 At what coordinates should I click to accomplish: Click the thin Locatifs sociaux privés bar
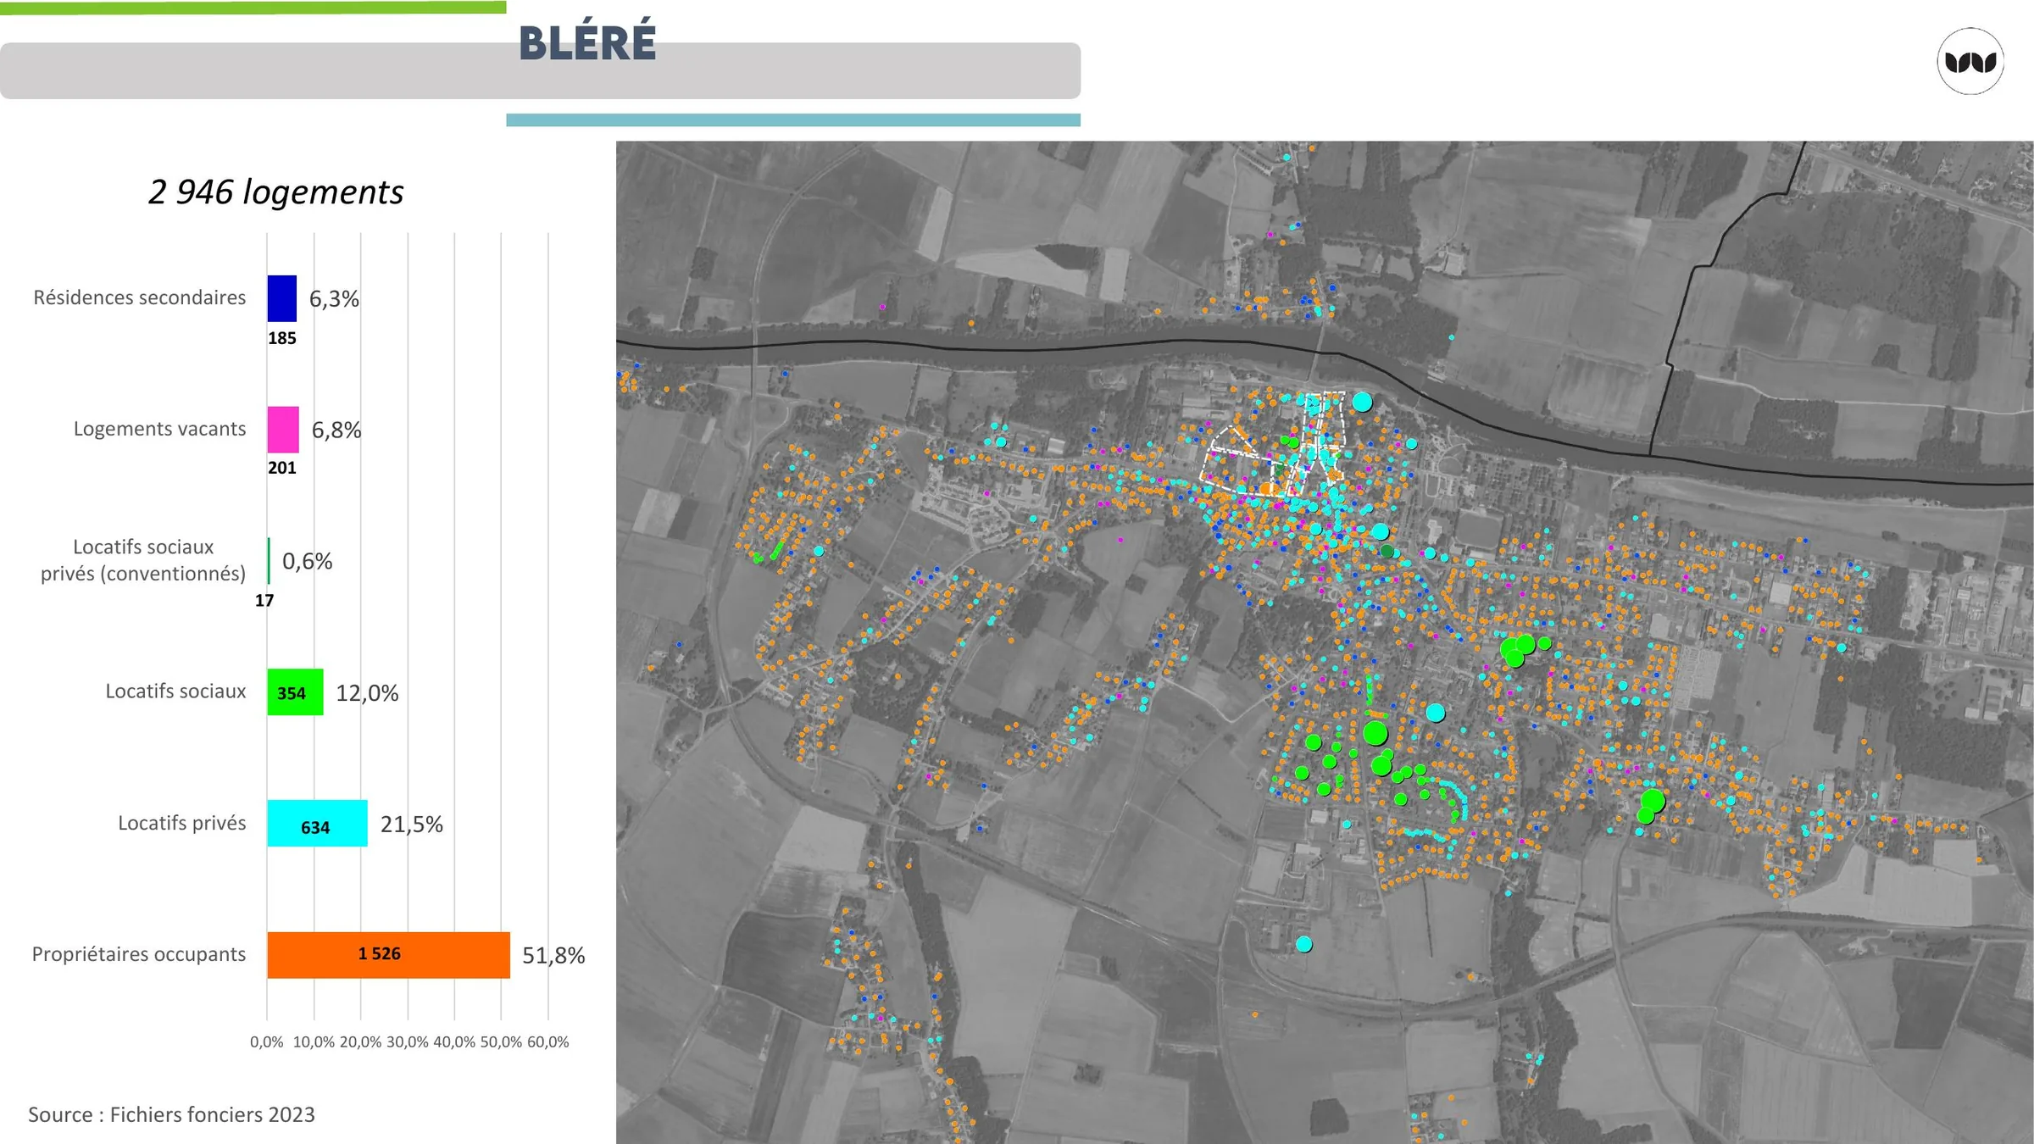(x=269, y=561)
